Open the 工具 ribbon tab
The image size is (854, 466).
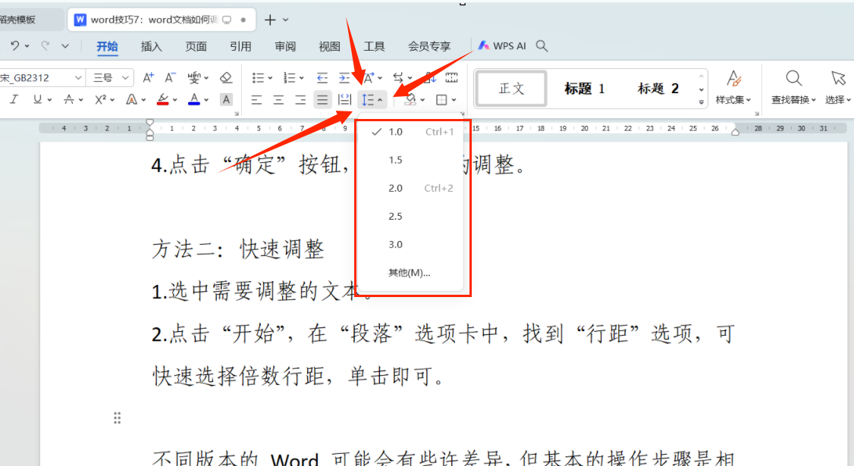(x=374, y=46)
